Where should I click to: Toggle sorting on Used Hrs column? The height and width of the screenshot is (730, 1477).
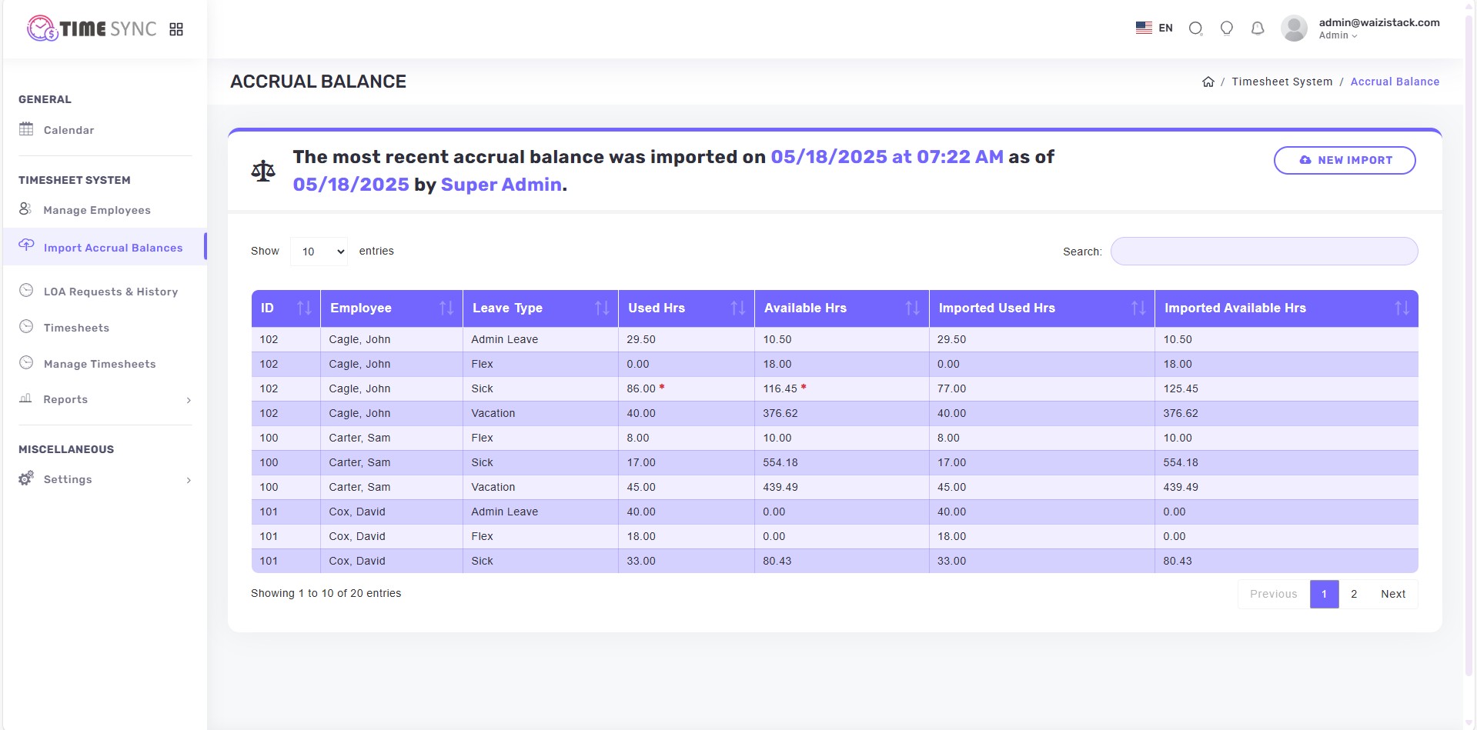tap(738, 308)
